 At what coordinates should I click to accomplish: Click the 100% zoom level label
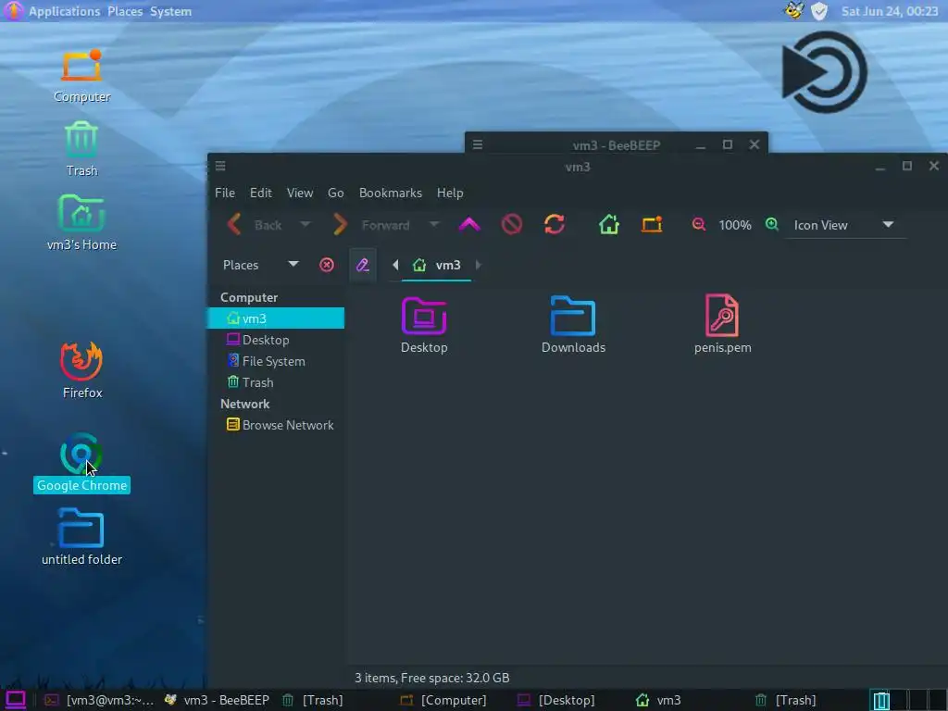(x=735, y=225)
